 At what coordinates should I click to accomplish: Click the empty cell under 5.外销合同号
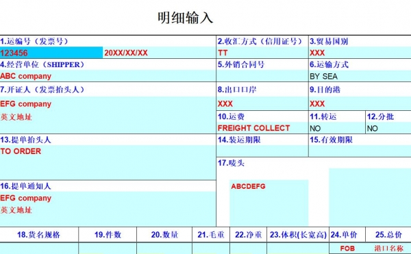click(262, 76)
